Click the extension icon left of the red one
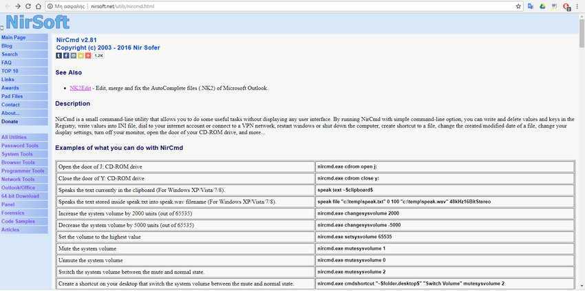 555,6
